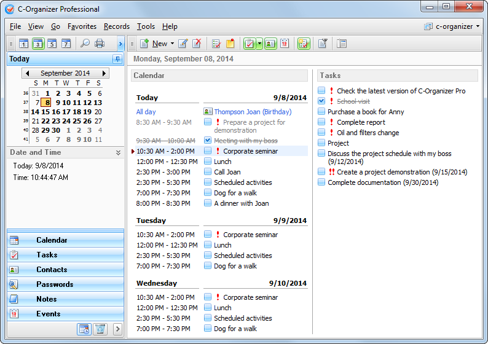
Task: Open the Calendar section in sidebar
Action: click(65, 240)
